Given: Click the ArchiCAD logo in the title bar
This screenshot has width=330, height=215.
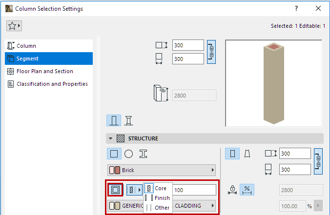Looking at the screenshot, I should pyautogui.click(x=9, y=9).
